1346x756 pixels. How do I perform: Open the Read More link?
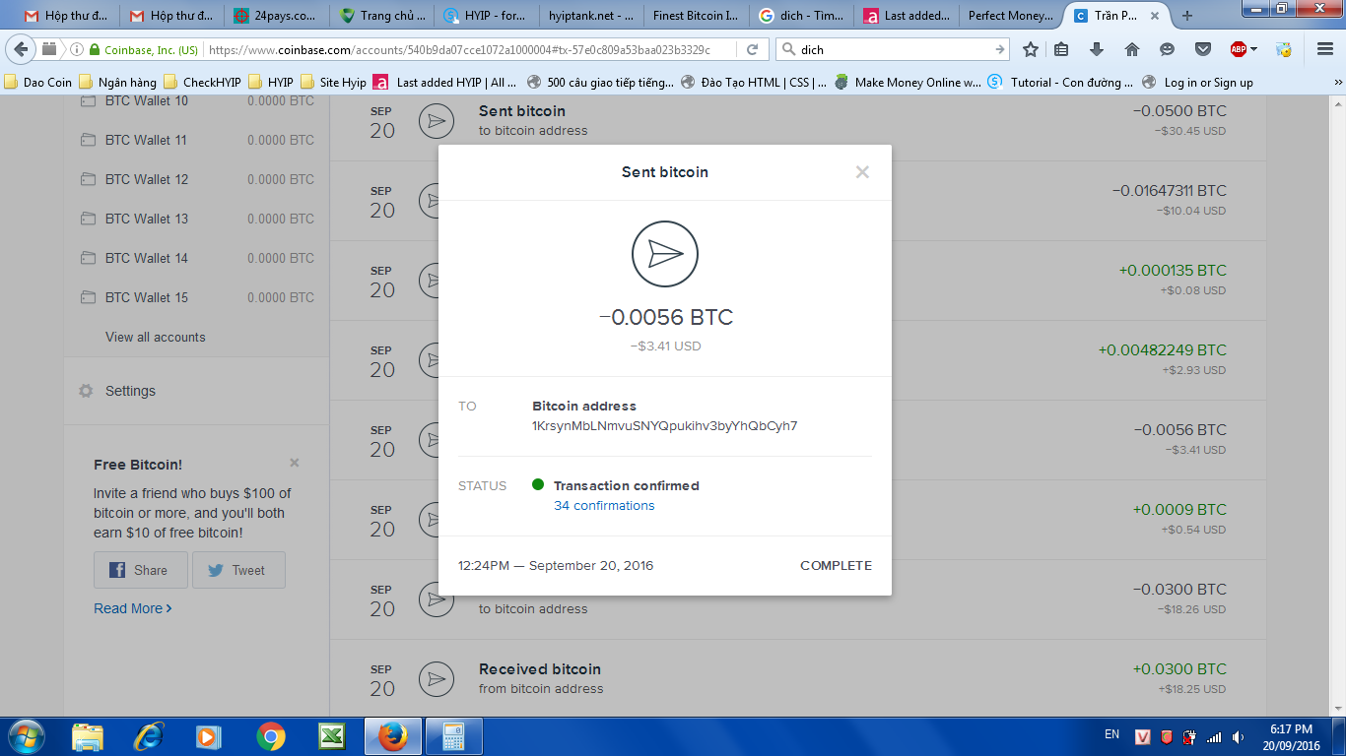point(133,608)
